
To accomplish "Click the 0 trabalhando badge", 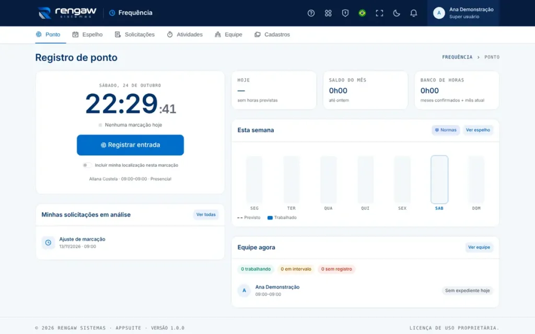I will [255, 269].
